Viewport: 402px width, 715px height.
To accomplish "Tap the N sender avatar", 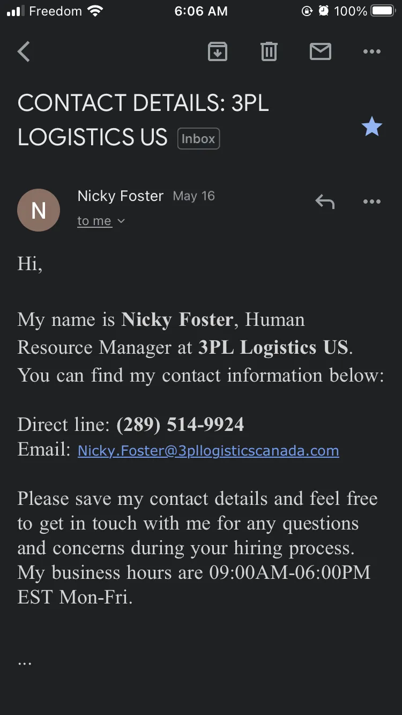I will click(39, 210).
